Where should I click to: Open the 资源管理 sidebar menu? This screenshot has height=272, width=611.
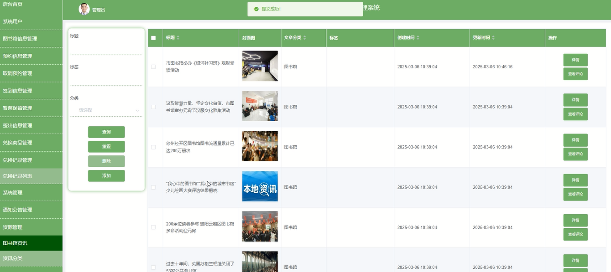click(31, 227)
